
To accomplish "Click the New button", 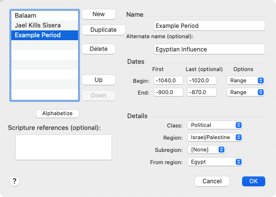I will tap(99, 14).
